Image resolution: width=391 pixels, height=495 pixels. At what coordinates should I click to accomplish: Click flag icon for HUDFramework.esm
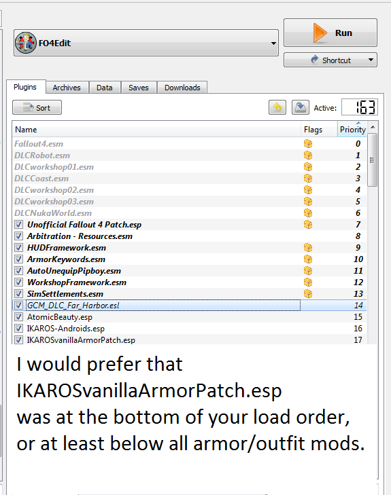click(x=308, y=247)
